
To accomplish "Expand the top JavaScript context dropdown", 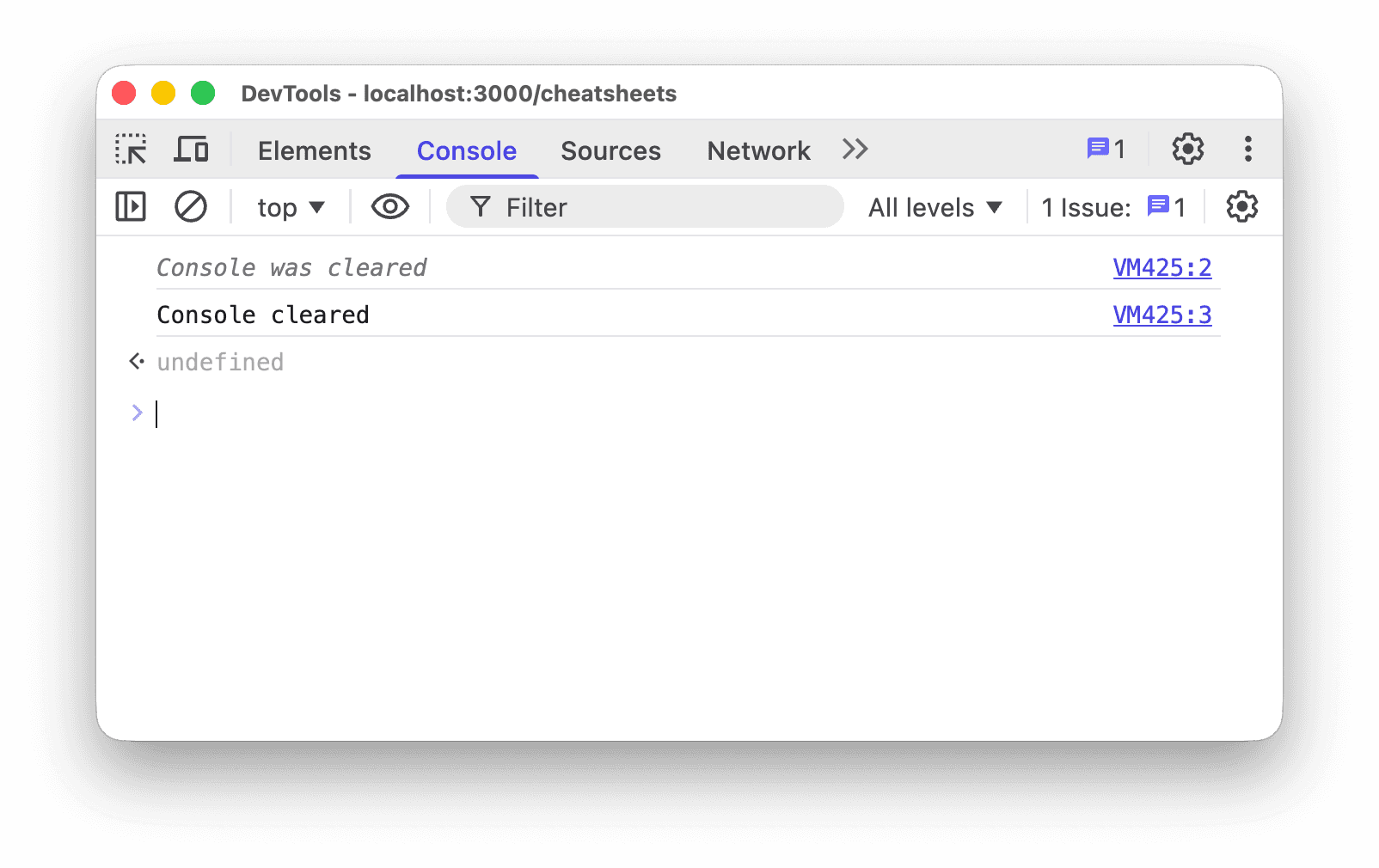I will [x=291, y=208].
